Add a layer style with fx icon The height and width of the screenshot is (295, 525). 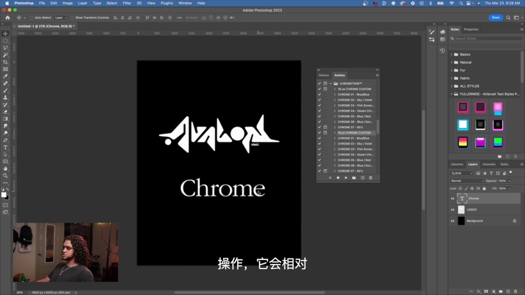479,291
